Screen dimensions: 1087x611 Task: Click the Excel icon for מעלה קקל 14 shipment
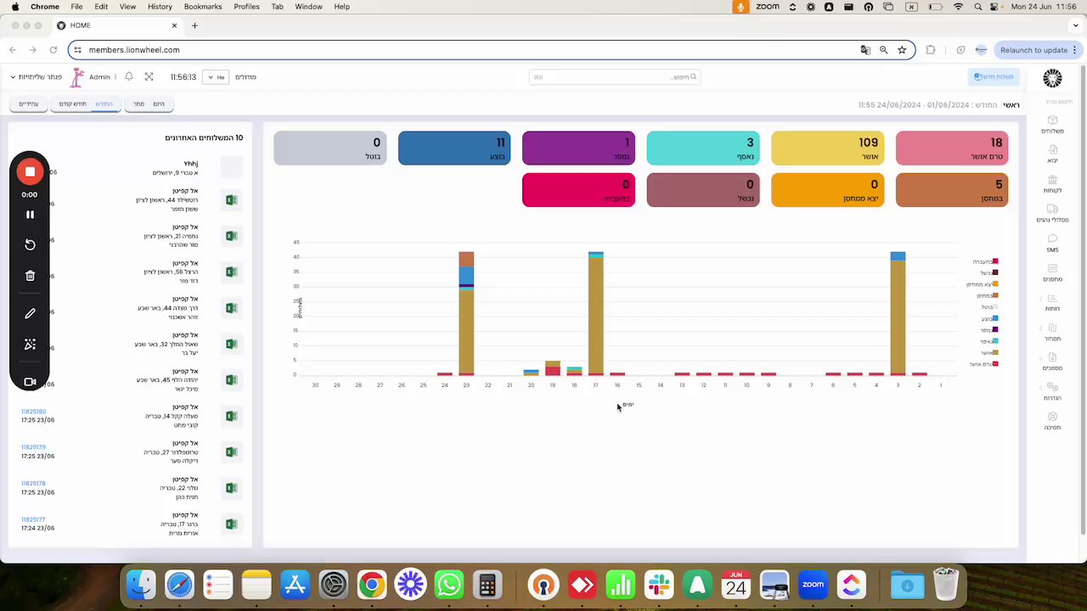pyautogui.click(x=231, y=416)
